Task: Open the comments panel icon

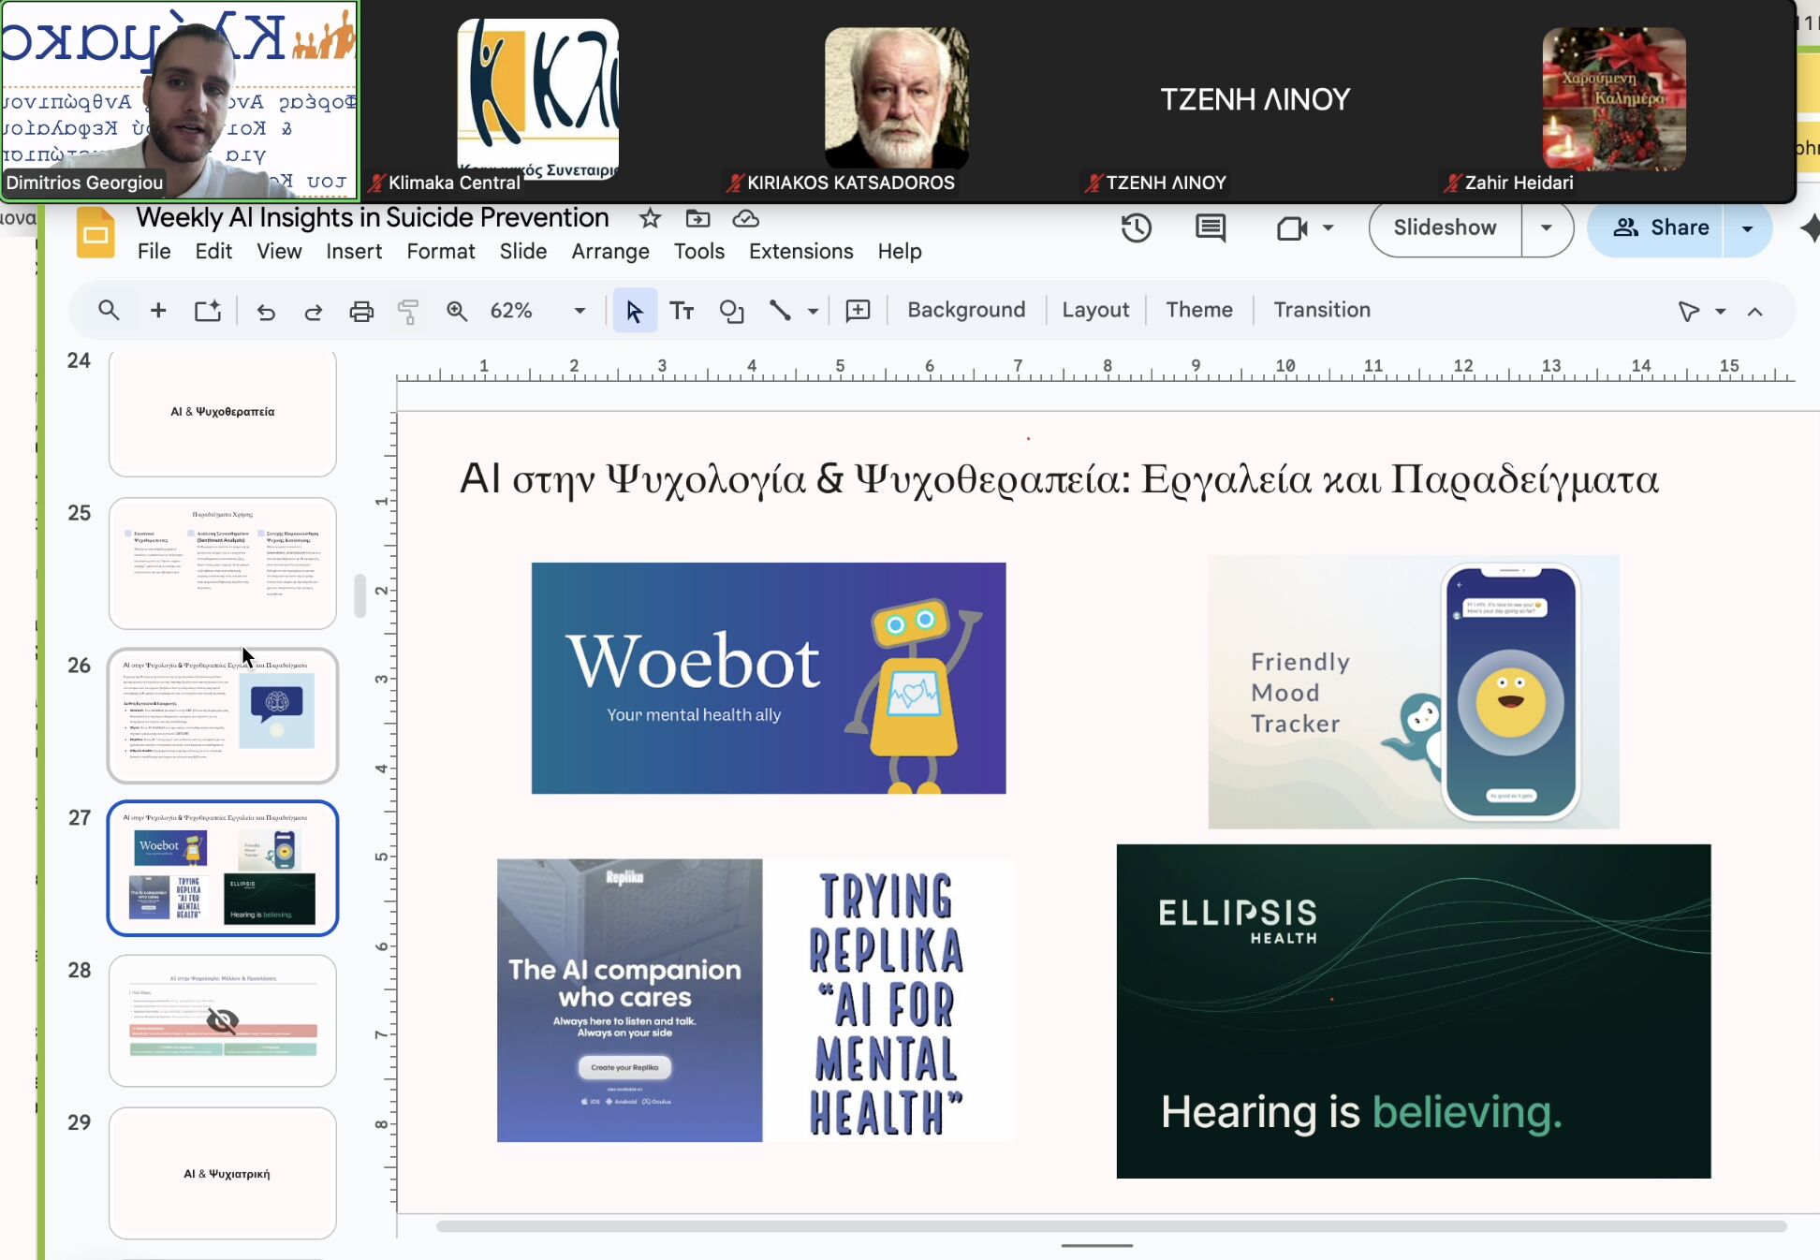Action: (1211, 227)
